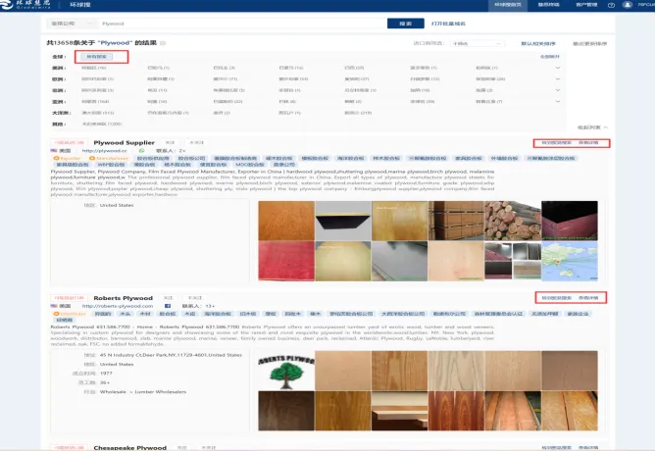Collapse the country list with 收起列表
Image resolution: width=656 pixels, height=451 pixels.
coord(592,127)
